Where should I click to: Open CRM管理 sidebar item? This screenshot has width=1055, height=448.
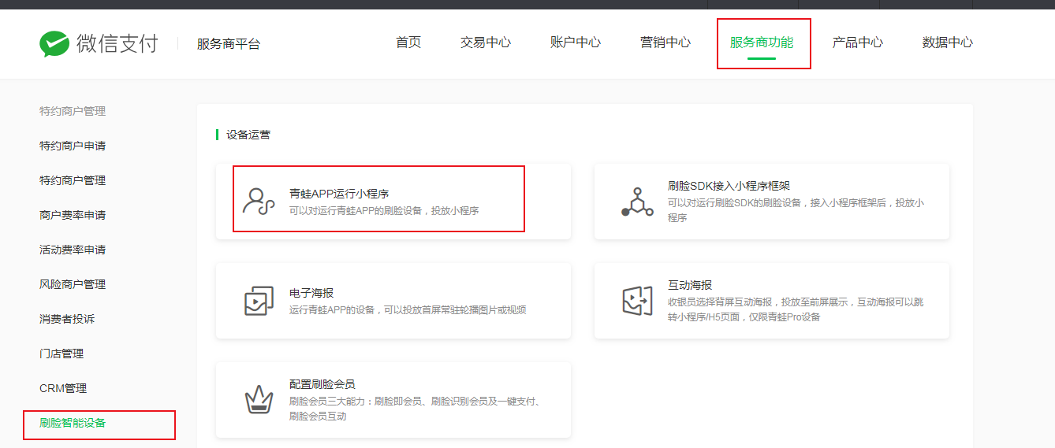point(63,388)
